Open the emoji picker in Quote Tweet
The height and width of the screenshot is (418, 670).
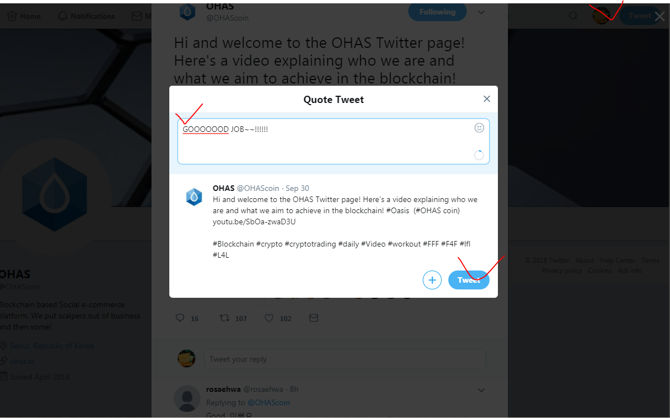point(479,128)
